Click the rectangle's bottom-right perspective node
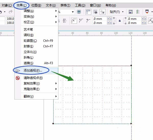Screen dimensions: 153x140 pos(131,123)
